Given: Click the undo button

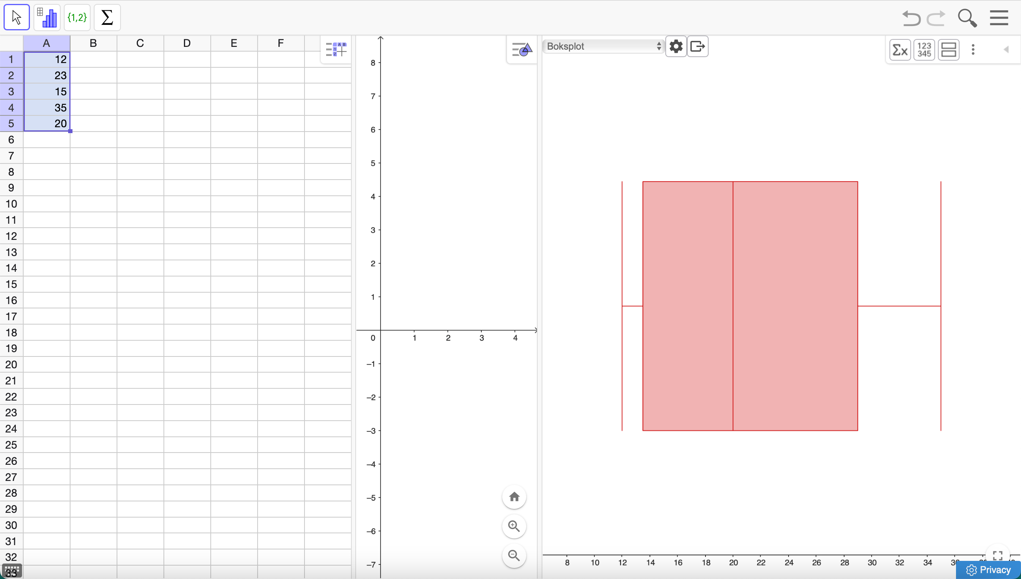Looking at the screenshot, I should [911, 18].
